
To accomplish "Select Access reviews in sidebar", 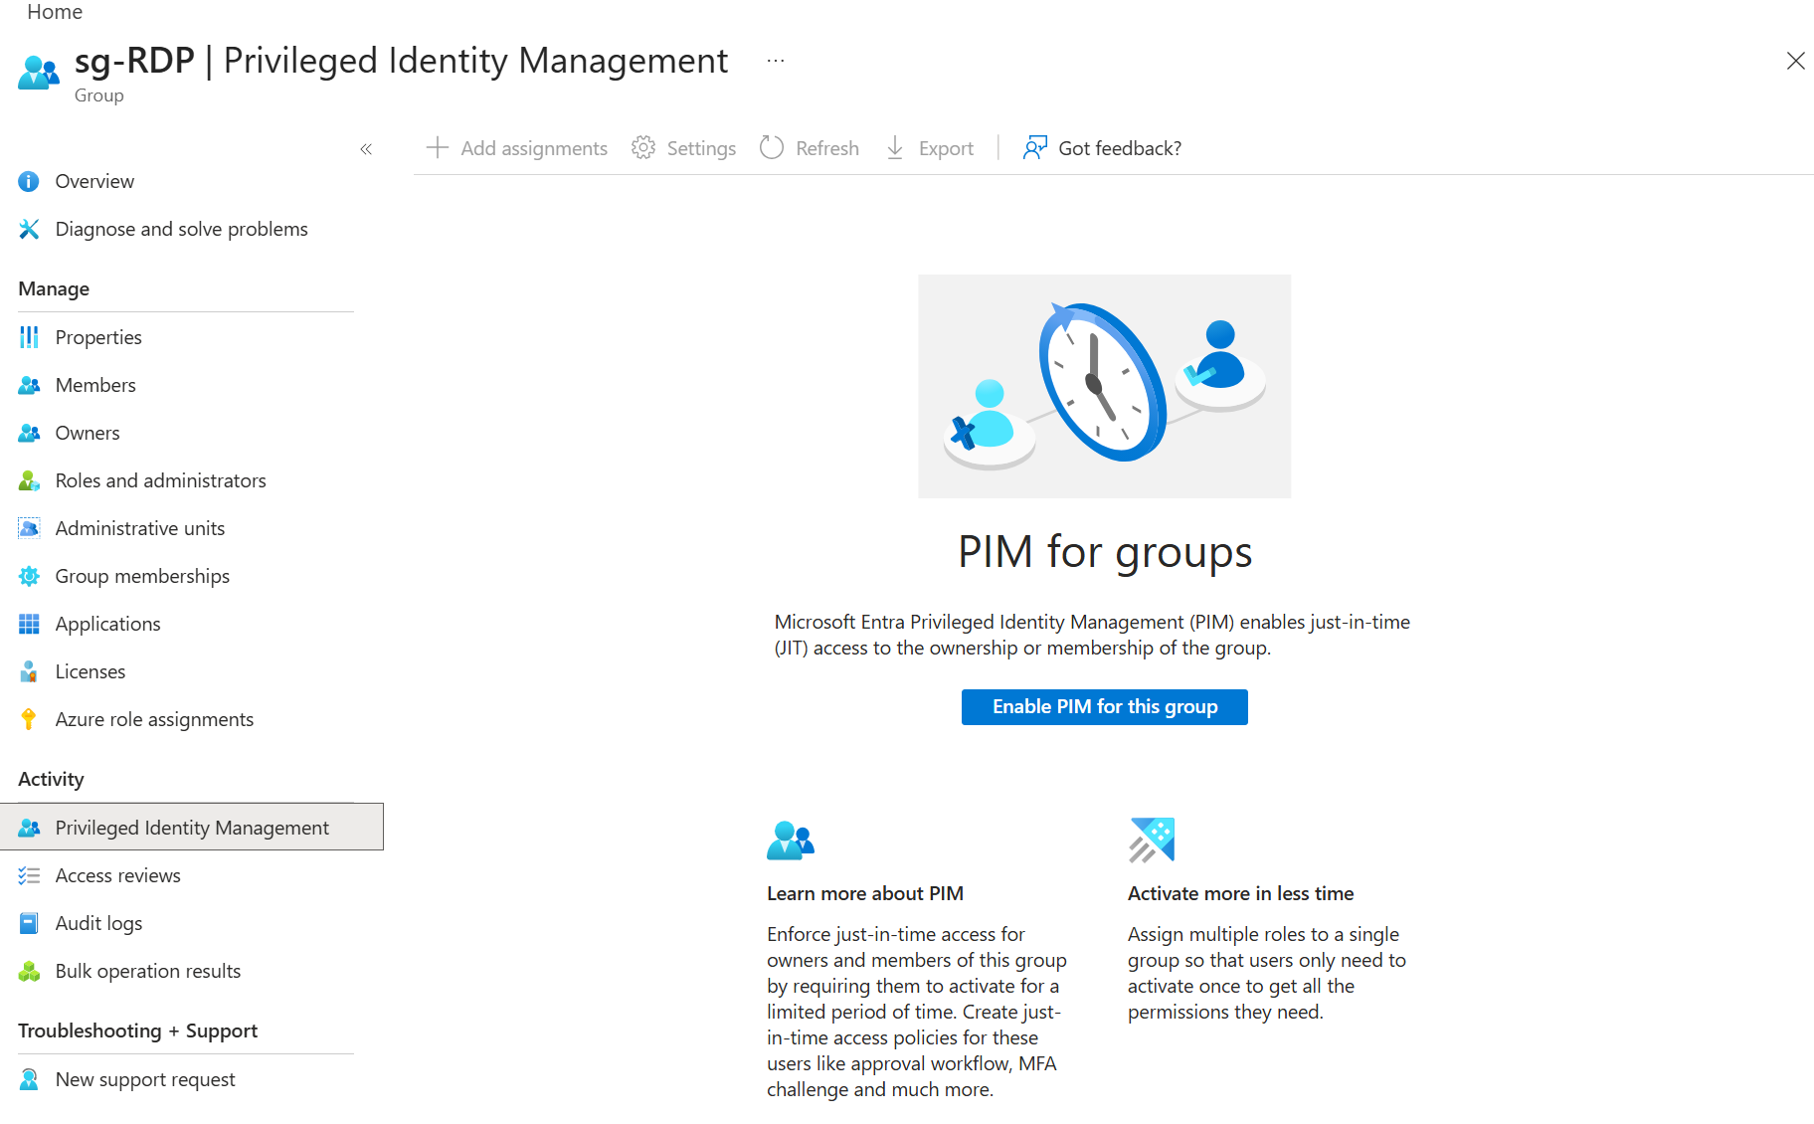I will pos(117,875).
